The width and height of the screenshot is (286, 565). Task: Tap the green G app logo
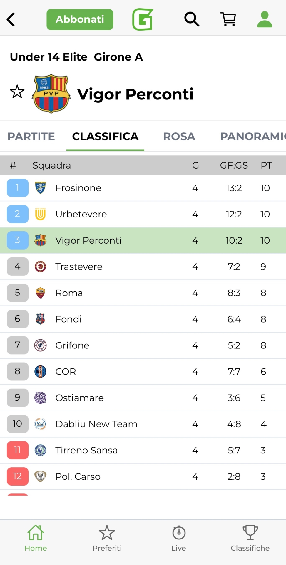(143, 19)
